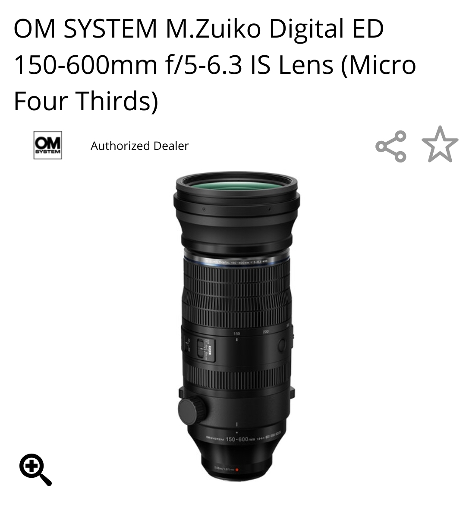The width and height of the screenshot is (466, 521).
Task: Tap the green front glass element
Action: pos(237,181)
